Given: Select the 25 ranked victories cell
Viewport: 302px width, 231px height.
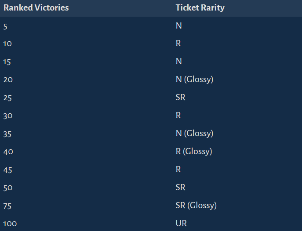Looking at the screenshot, I should [x=7, y=98].
